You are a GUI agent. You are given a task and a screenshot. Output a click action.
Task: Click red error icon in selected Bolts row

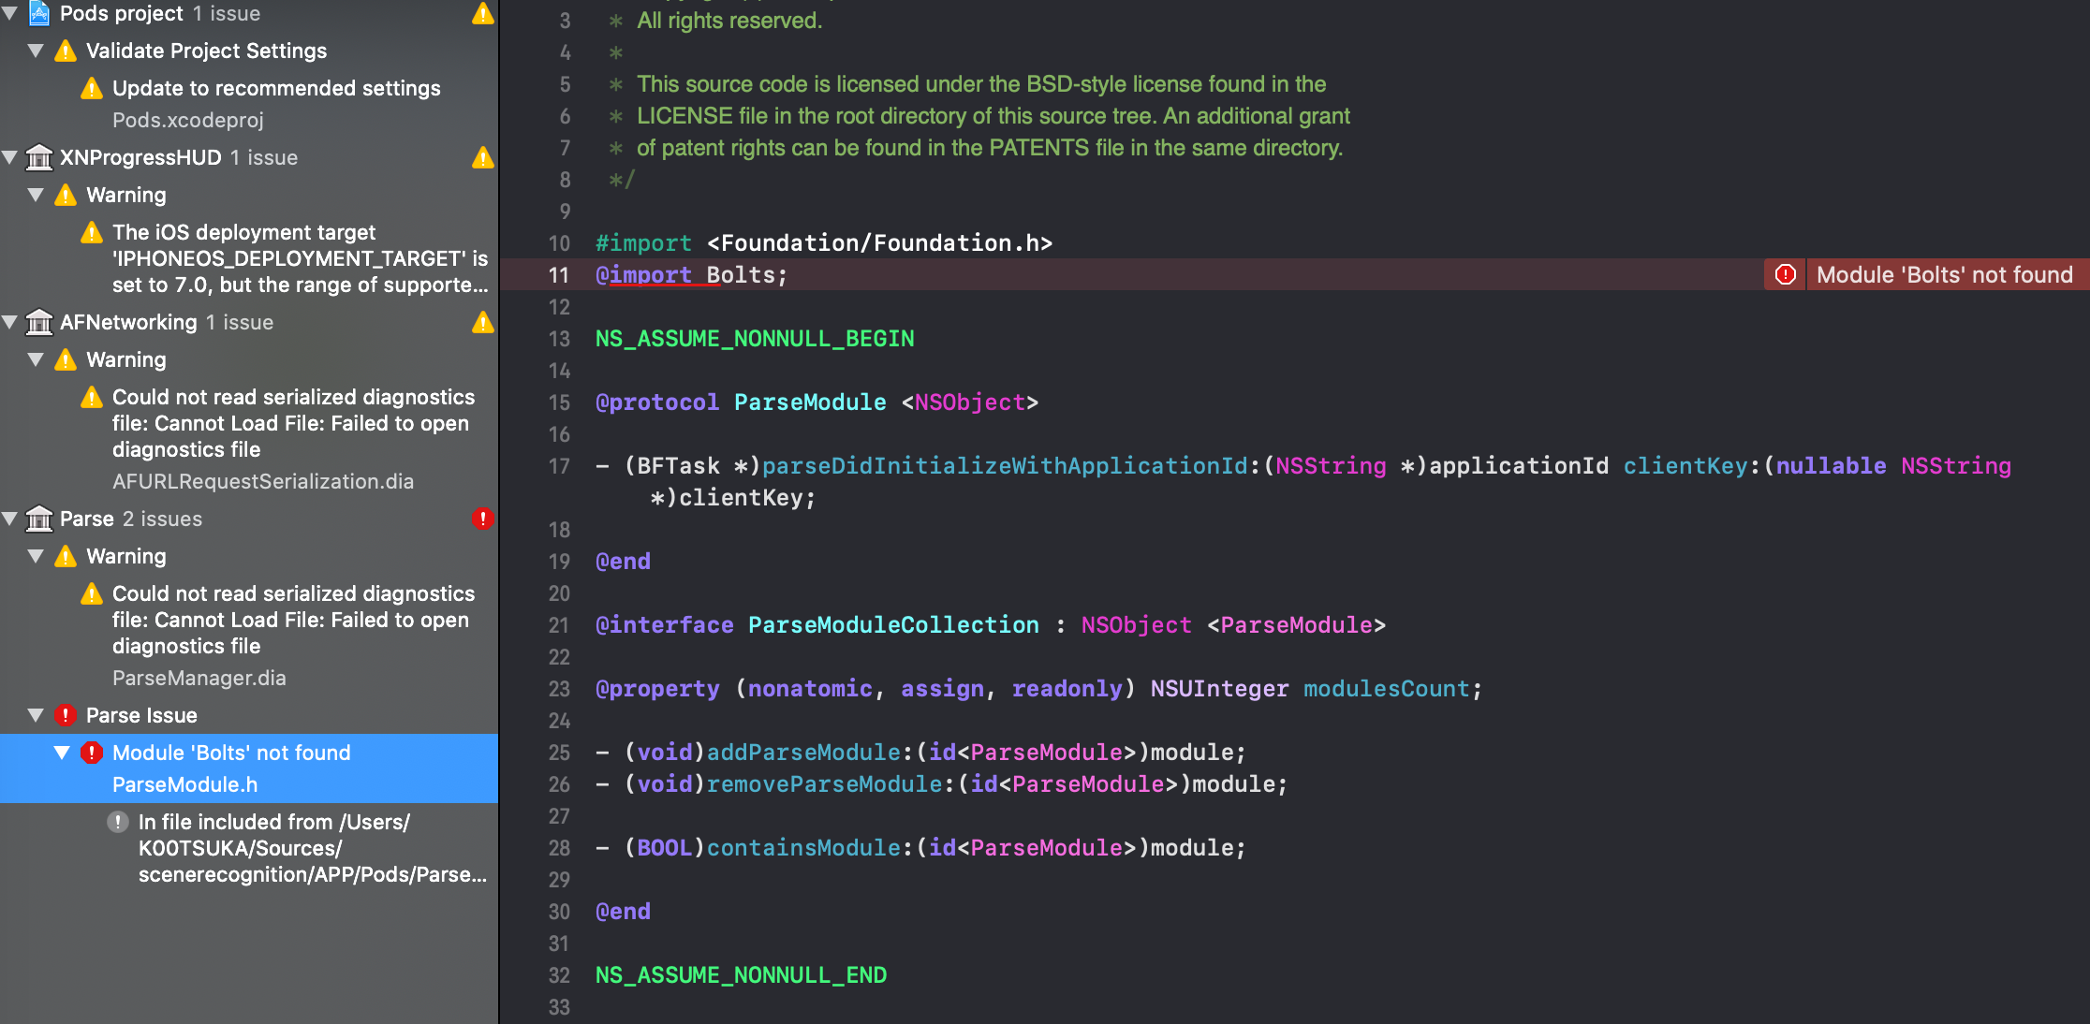(92, 753)
